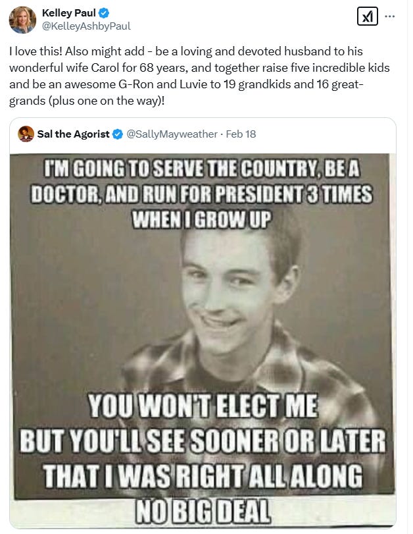The height and width of the screenshot is (534, 413).
Task: Click the "WHEN I GROW UP" caption line
Action: (x=202, y=220)
